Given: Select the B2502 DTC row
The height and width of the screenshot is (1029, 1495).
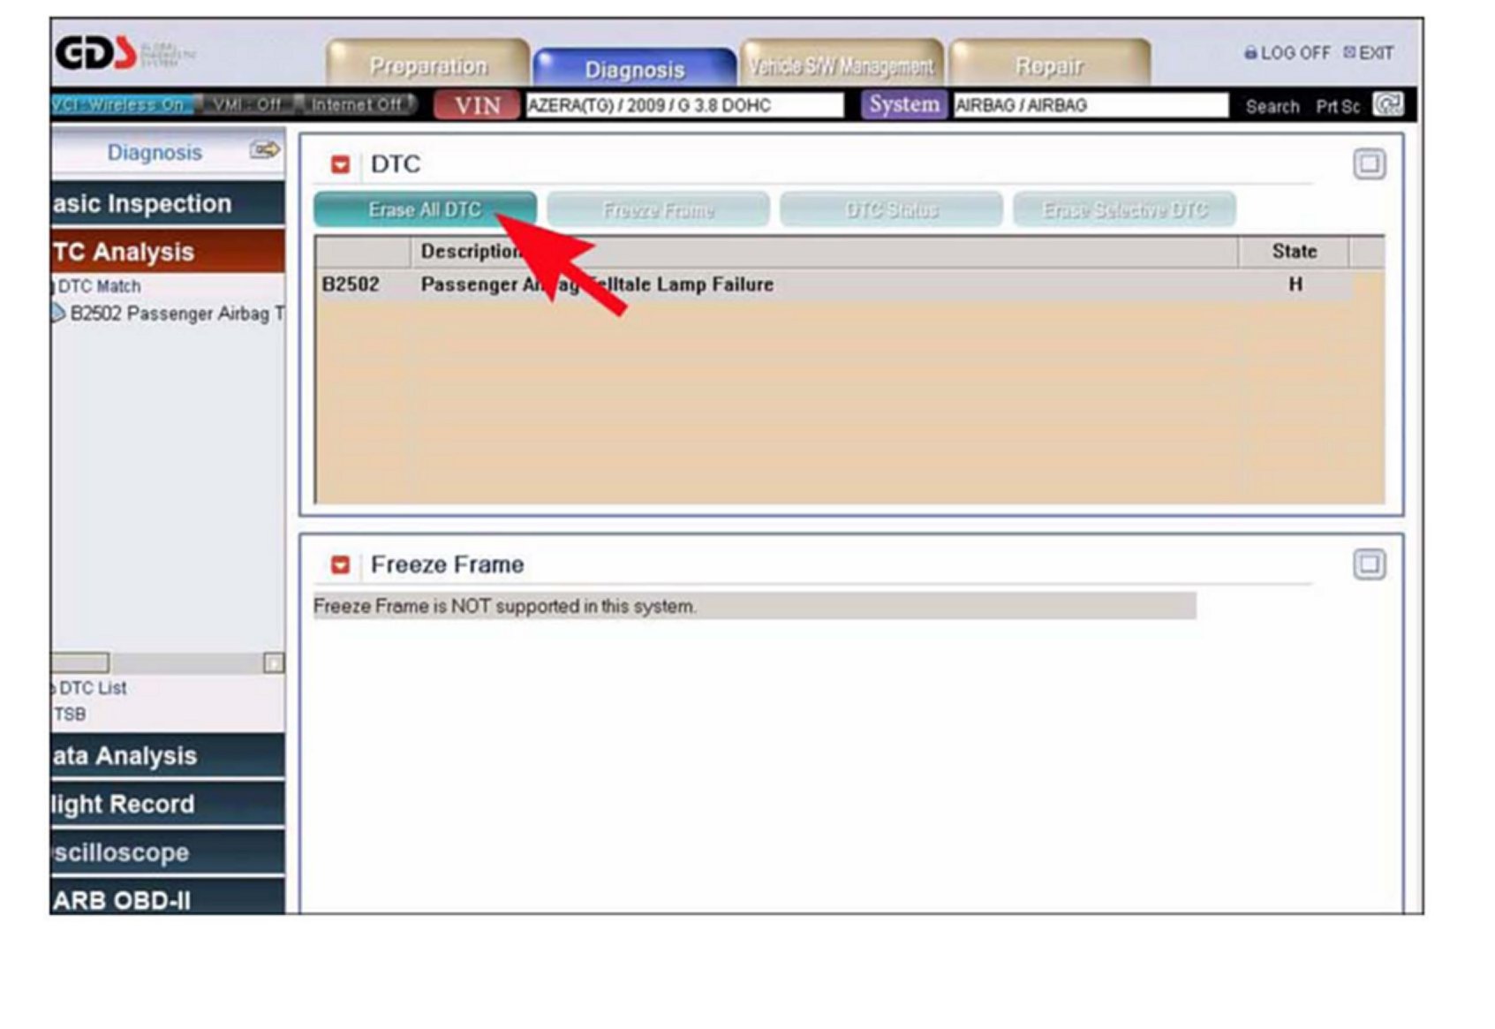Looking at the screenshot, I should pyautogui.click(x=795, y=284).
